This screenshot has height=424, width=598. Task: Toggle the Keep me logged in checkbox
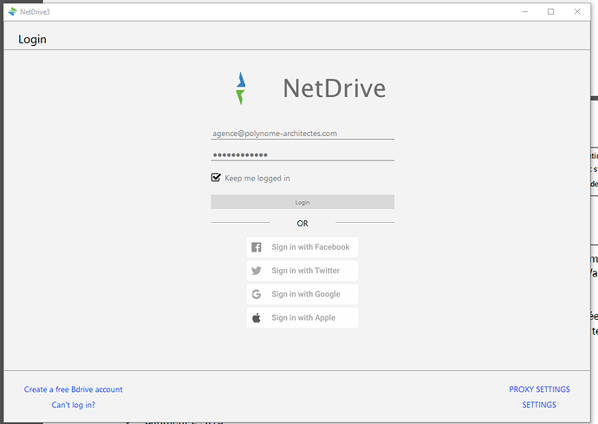click(x=216, y=178)
